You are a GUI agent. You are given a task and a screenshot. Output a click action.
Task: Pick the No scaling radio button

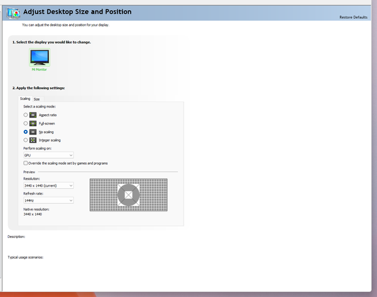tap(25, 132)
